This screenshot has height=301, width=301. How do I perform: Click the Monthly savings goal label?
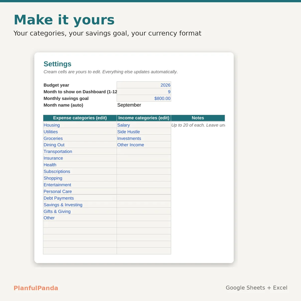point(66,98)
